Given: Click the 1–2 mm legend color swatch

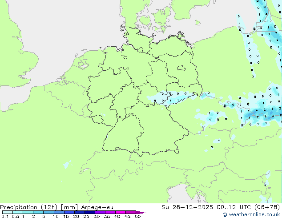Looking at the screenshot, I should (28, 212).
